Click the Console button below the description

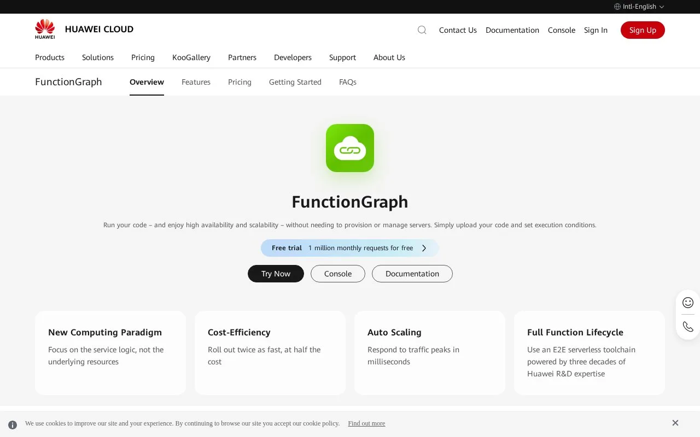pos(338,274)
